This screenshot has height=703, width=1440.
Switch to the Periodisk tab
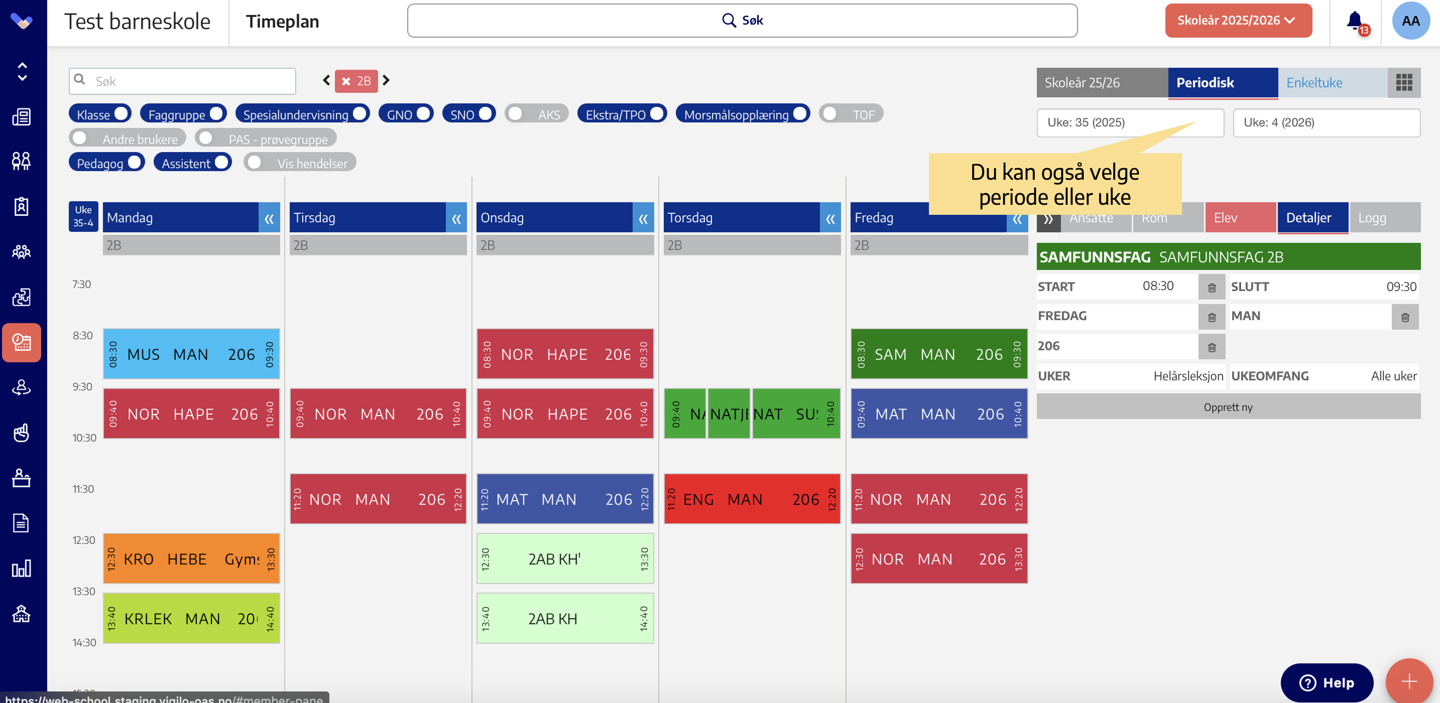(1223, 83)
